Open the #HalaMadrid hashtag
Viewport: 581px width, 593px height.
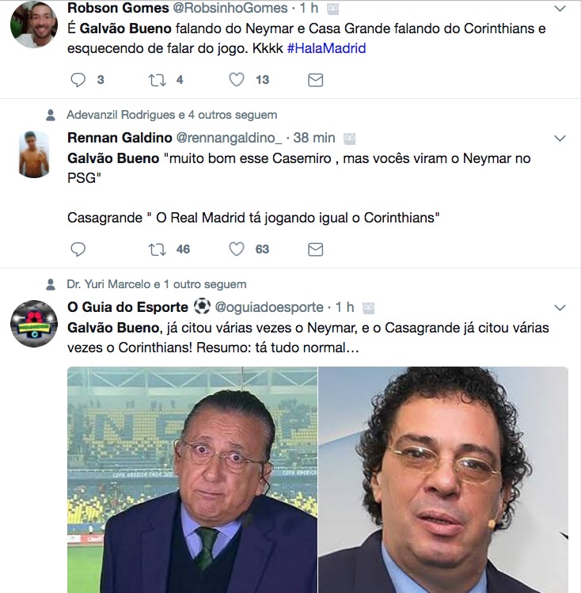[327, 48]
